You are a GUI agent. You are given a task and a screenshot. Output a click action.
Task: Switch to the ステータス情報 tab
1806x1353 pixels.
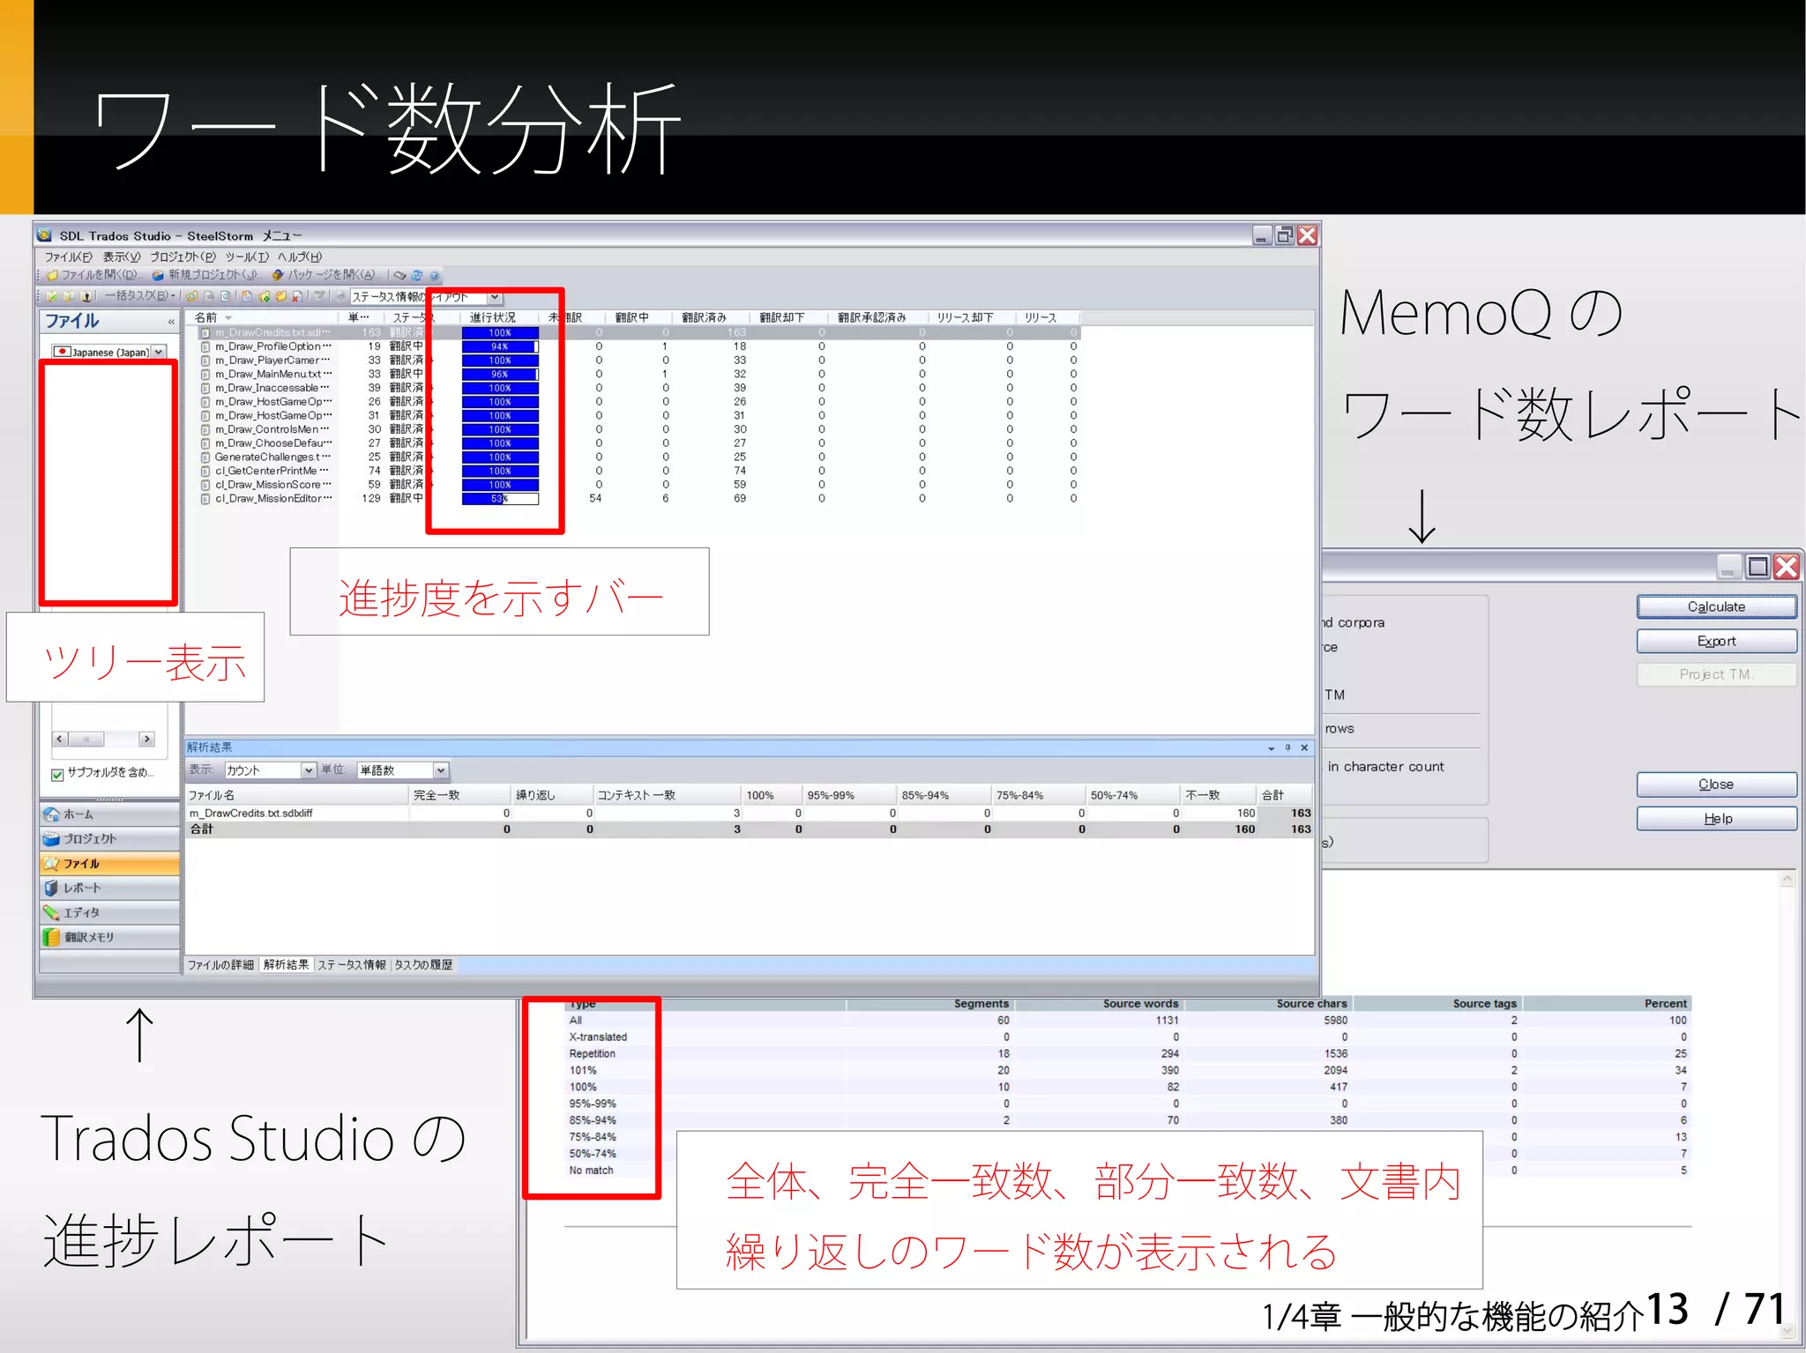[x=352, y=965]
